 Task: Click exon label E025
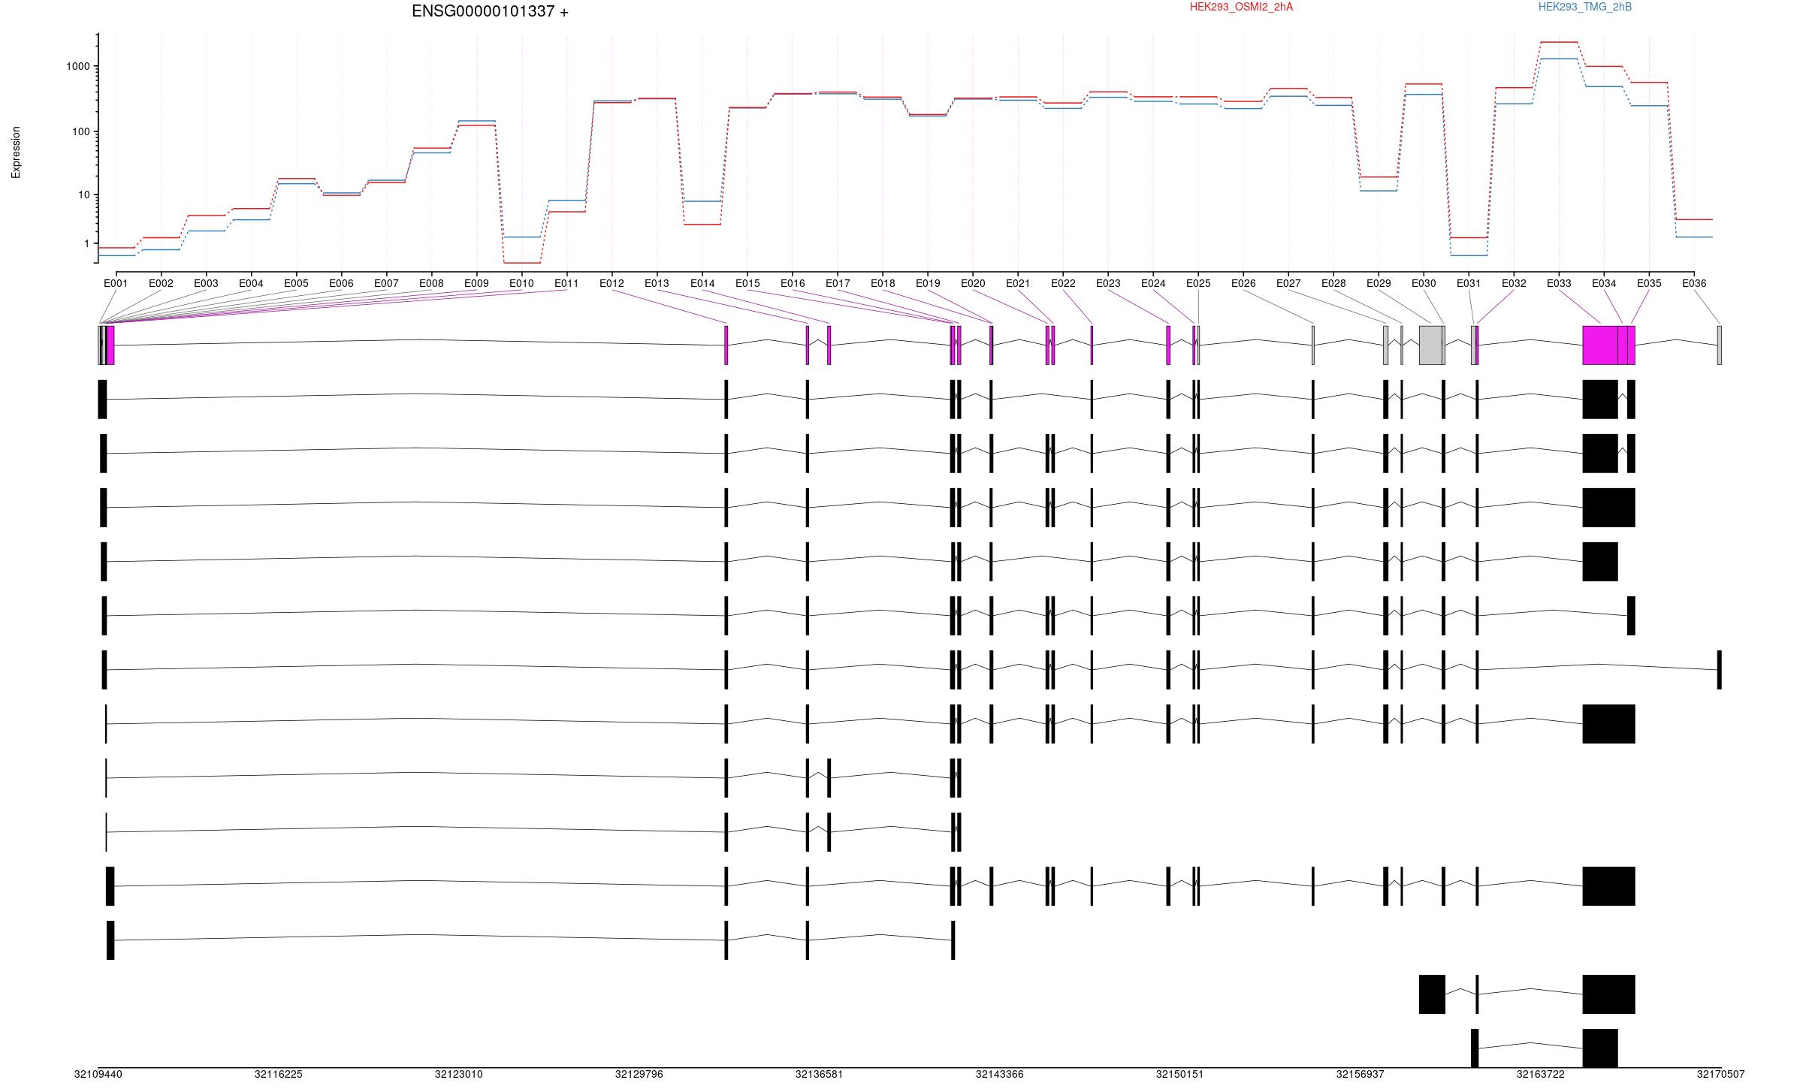(x=1198, y=283)
